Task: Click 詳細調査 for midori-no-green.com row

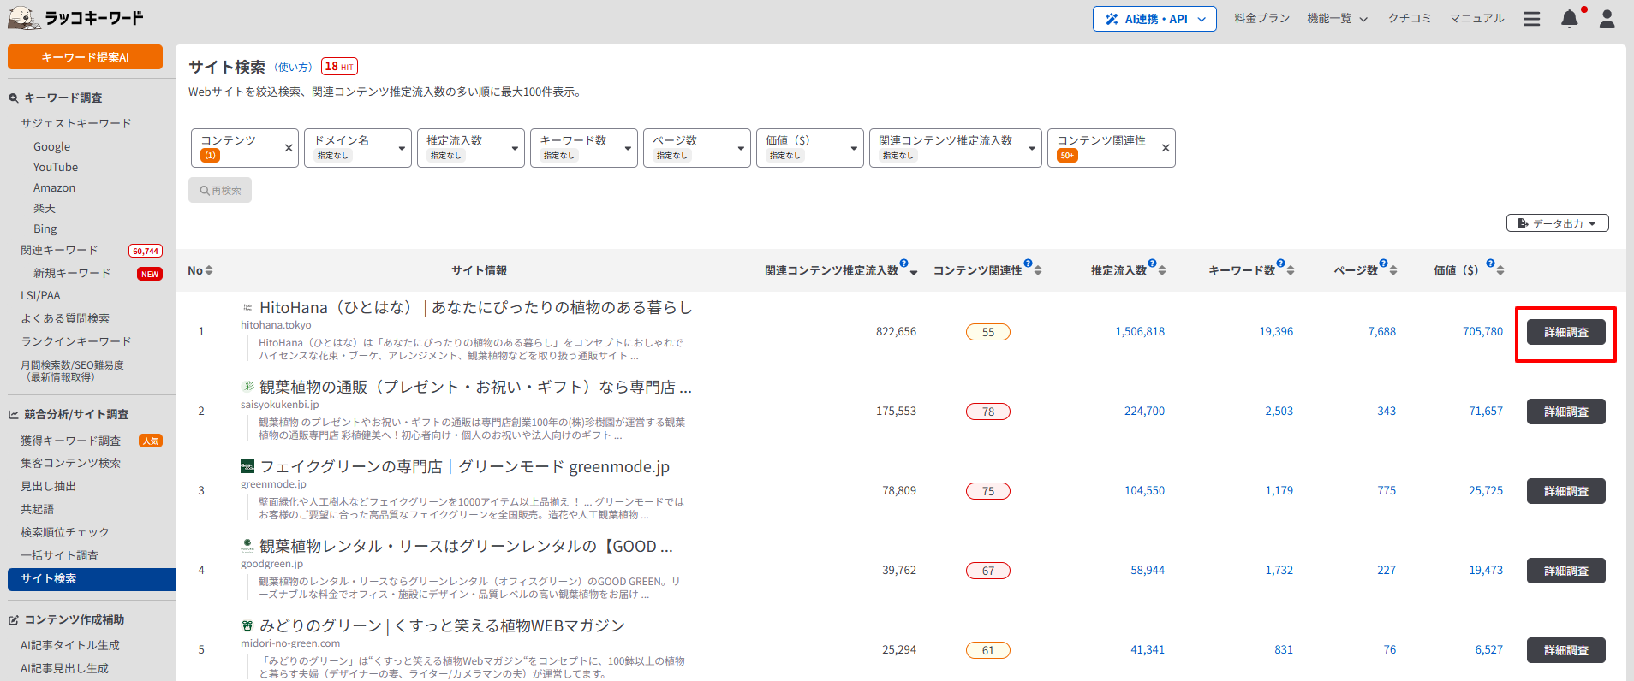Action: [1565, 650]
